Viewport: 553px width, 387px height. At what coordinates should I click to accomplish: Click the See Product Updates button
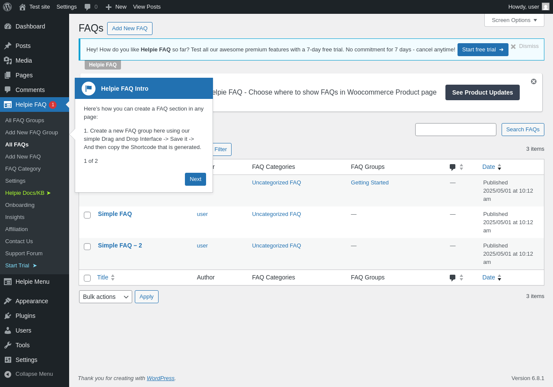click(x=482, y=92)
